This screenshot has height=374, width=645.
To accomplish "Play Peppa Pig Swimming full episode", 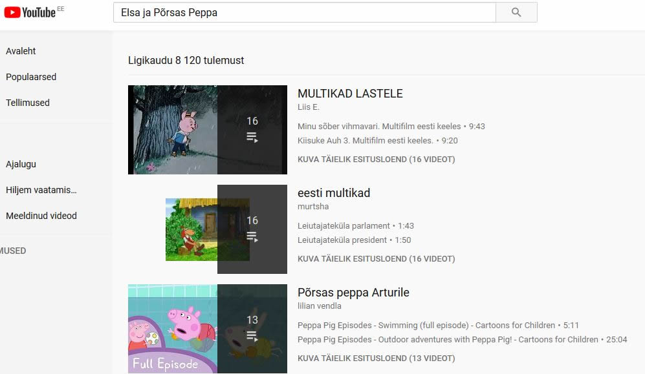I will pyautogui.click(x=438, y=325).
